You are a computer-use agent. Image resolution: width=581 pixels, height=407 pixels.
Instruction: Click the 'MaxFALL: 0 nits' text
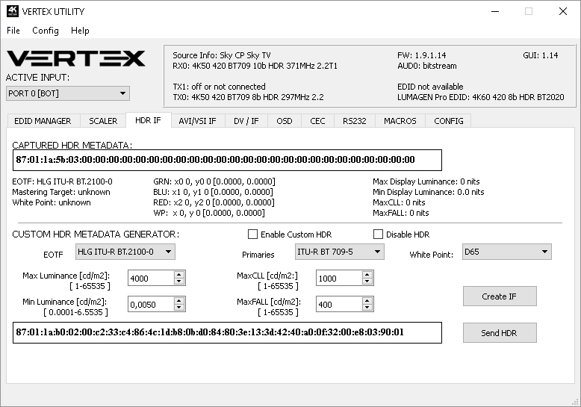coord(401,213)
